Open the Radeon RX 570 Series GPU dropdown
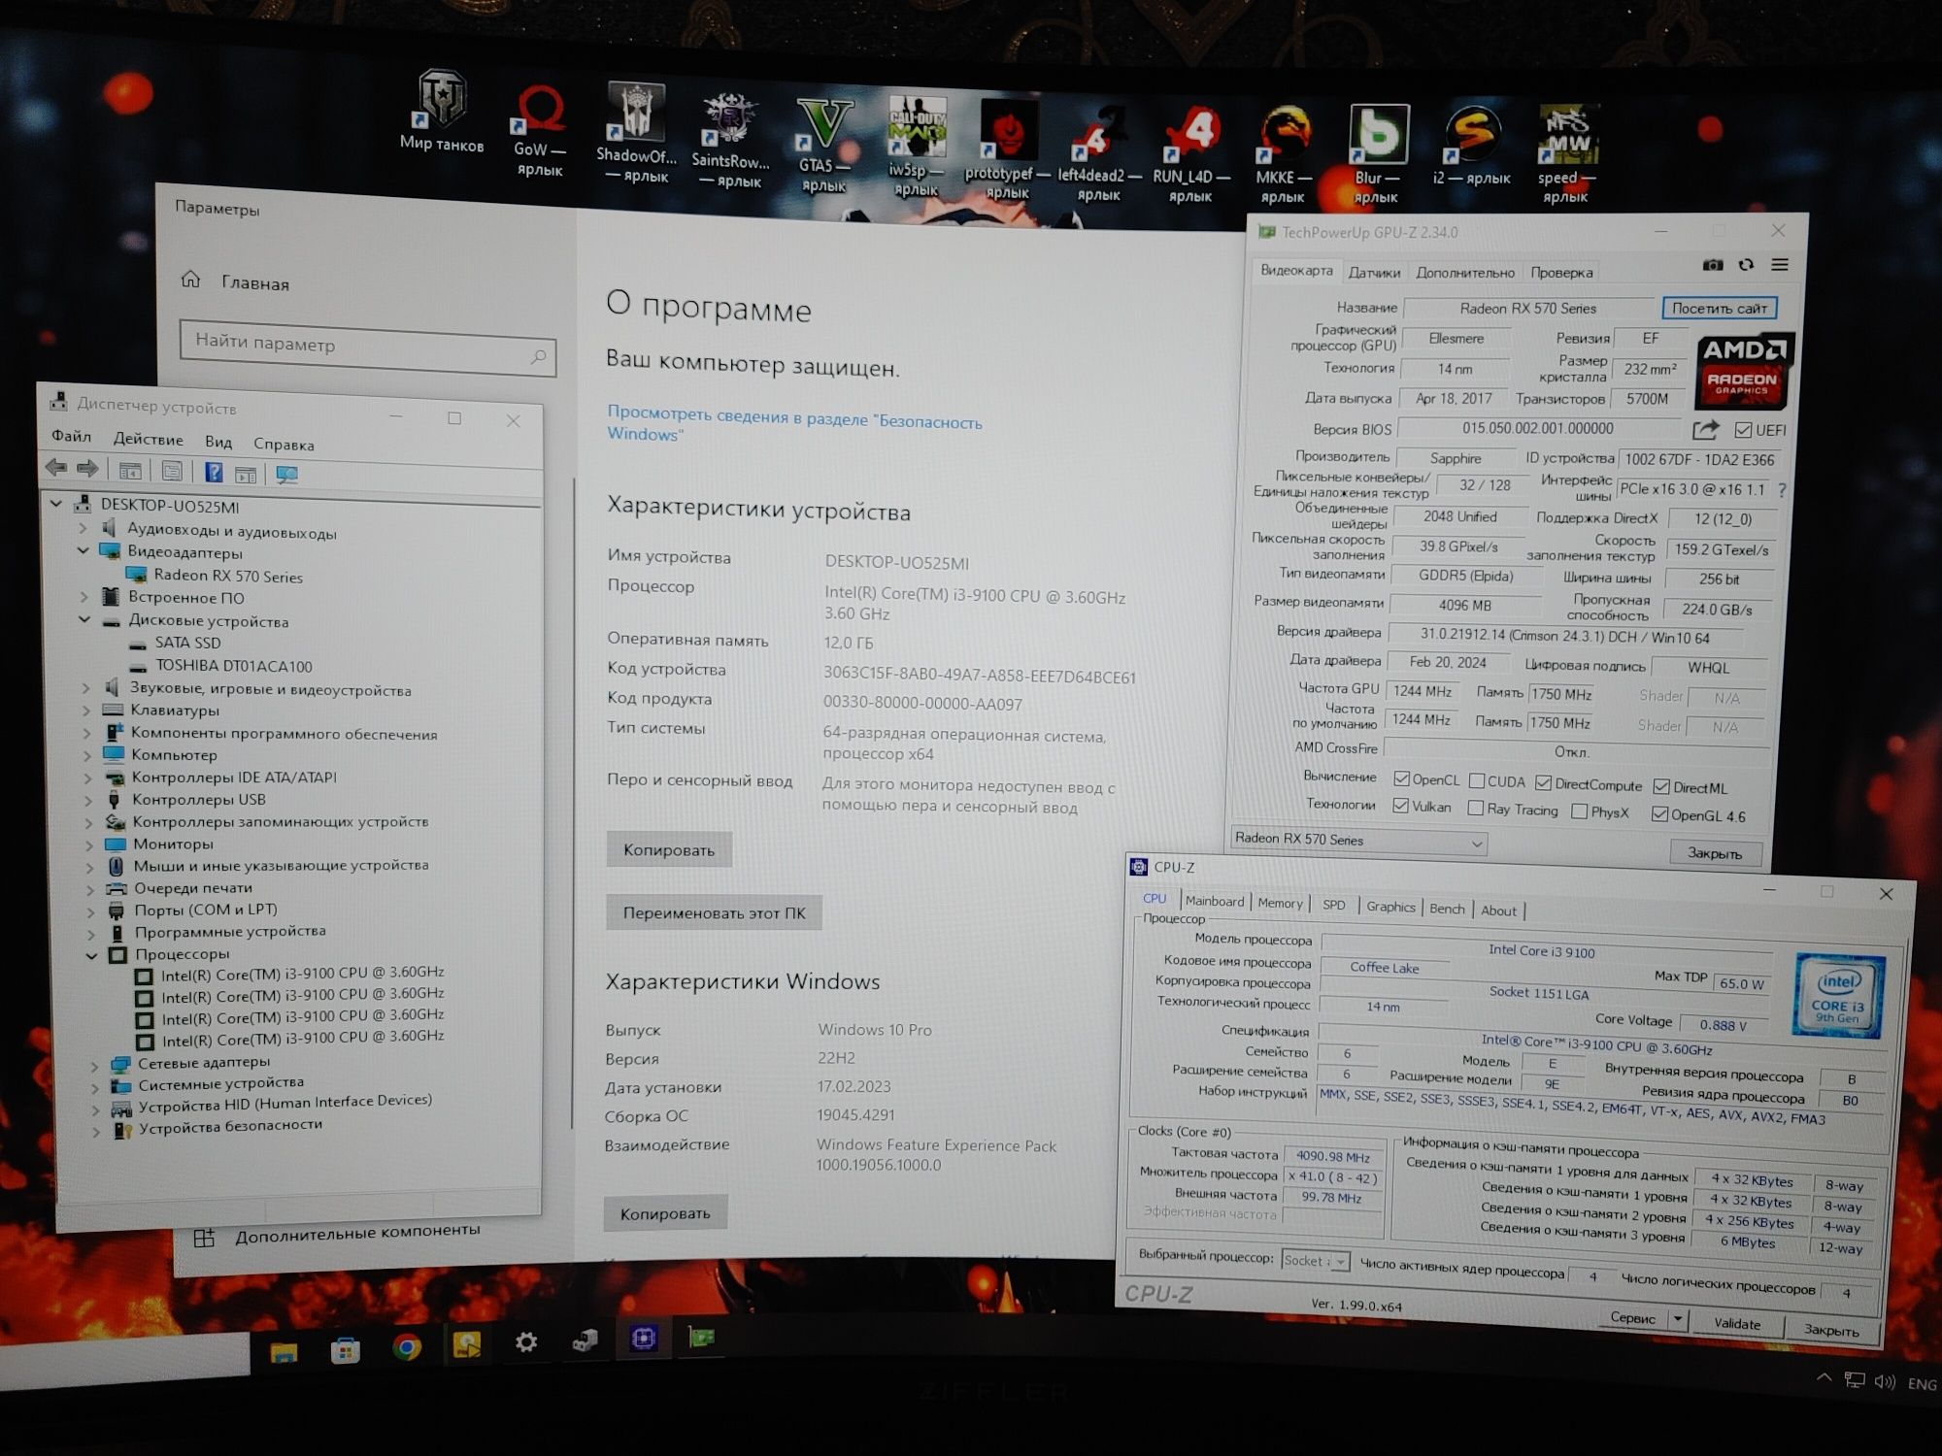This screenshot has height=1456, width=1942. (1358, 841)
